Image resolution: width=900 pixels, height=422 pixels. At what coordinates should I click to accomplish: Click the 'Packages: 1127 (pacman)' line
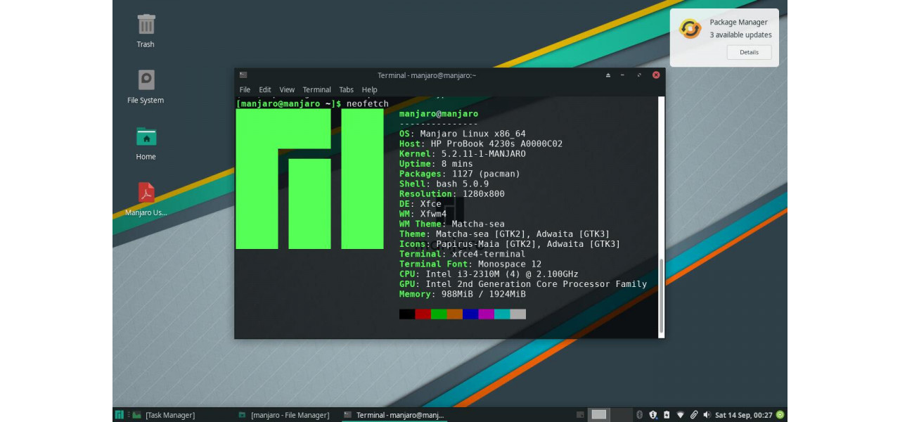point(460,174)
